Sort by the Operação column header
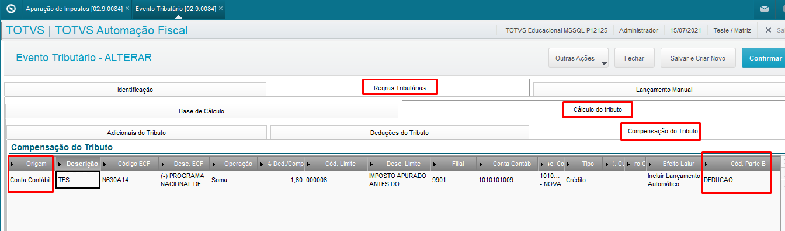 click(234, 164)
